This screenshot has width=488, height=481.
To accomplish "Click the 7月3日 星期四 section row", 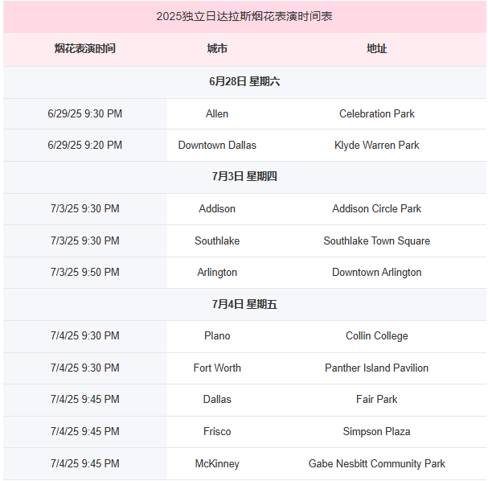I will click(x=244, y=176).
